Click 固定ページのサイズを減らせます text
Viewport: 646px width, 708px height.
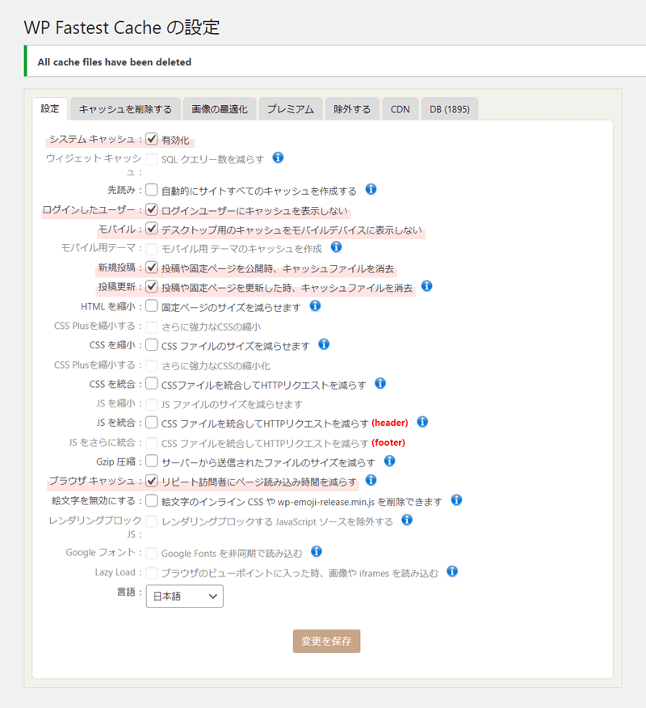pyautogui.click(x=231, y=307)
